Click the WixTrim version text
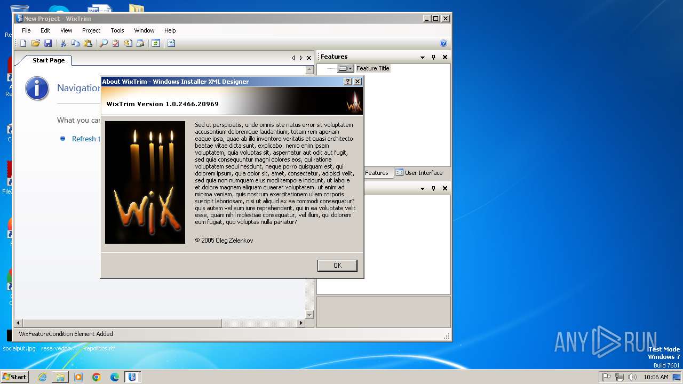Image resolution: width=683 pixels, height=384 pixels. 162,104
